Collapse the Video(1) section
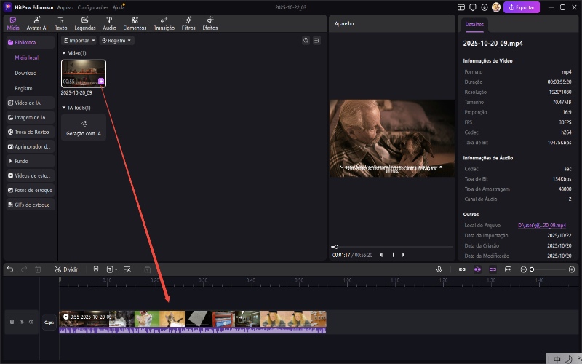The image size is (582, 364). [x=63, y=53]
